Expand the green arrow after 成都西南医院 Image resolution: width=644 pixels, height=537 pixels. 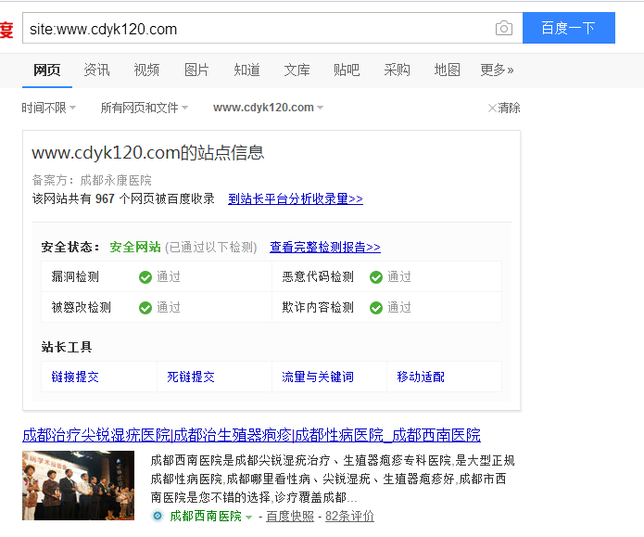[x=248, y=517]
